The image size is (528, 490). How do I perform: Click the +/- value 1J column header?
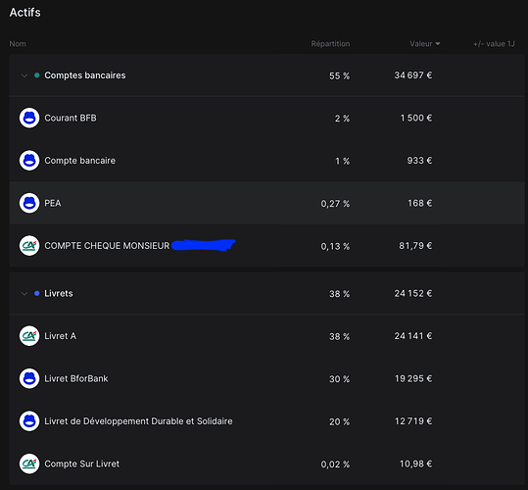494,44
